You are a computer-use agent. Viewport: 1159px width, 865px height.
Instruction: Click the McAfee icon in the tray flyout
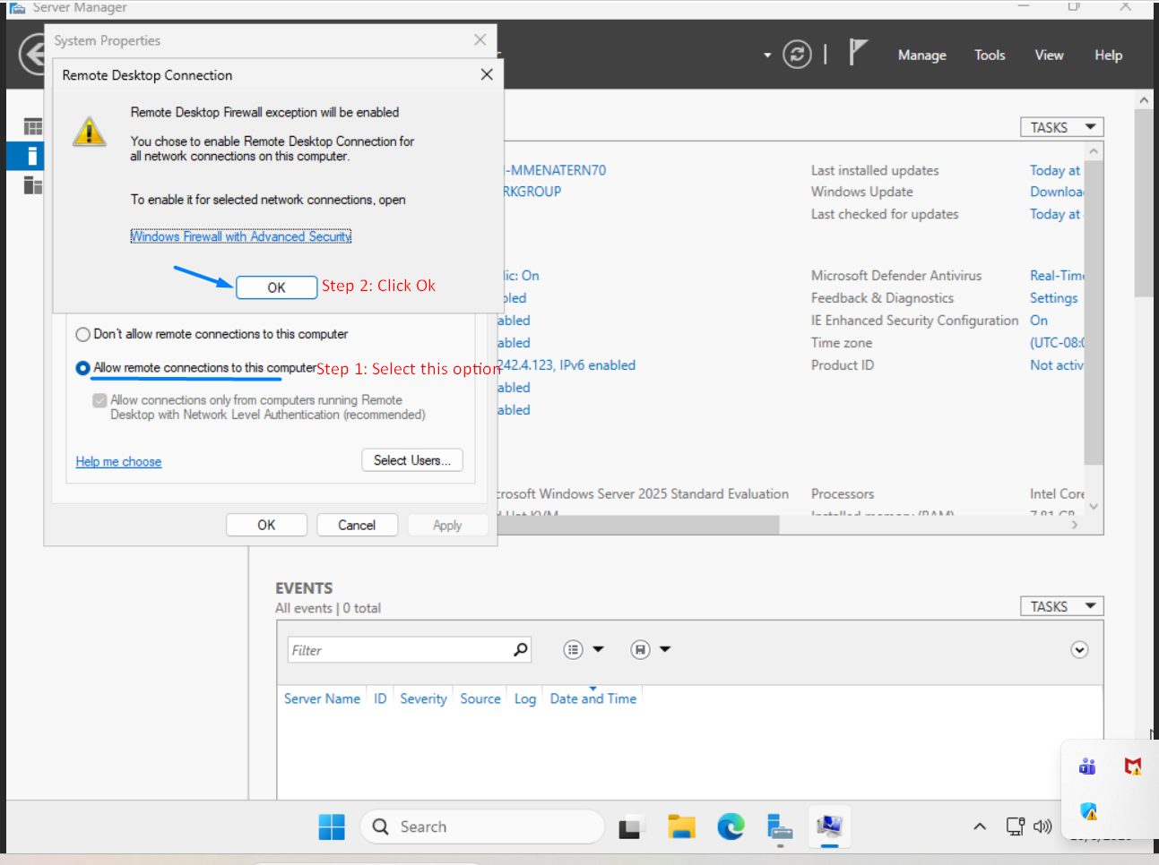[x=1133, y=767]
